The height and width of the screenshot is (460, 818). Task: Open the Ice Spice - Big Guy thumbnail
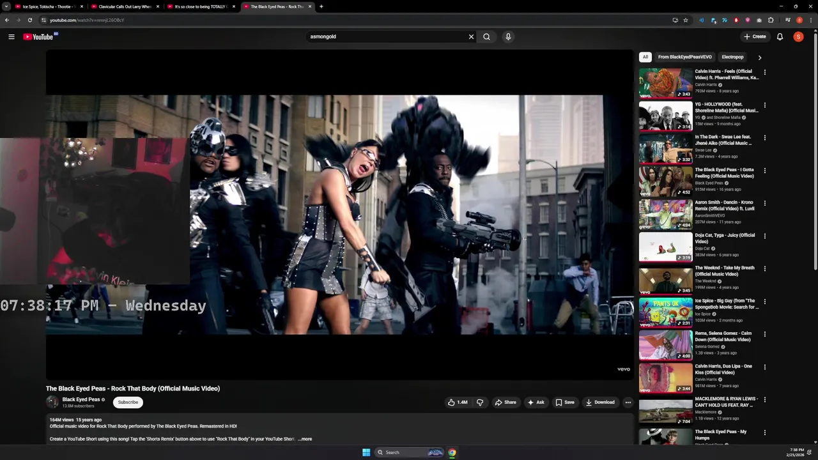click(665, 312)
